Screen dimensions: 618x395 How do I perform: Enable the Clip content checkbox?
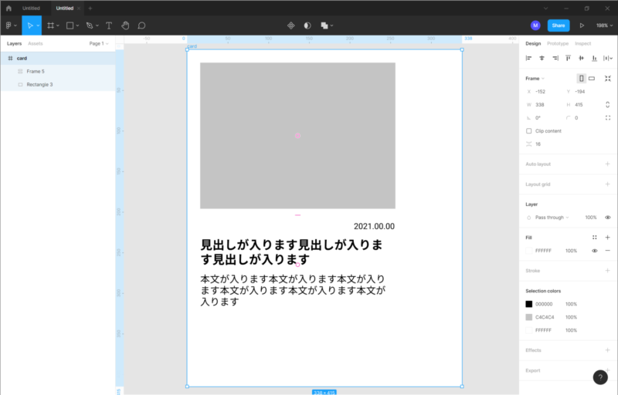[x=529, y=131]
